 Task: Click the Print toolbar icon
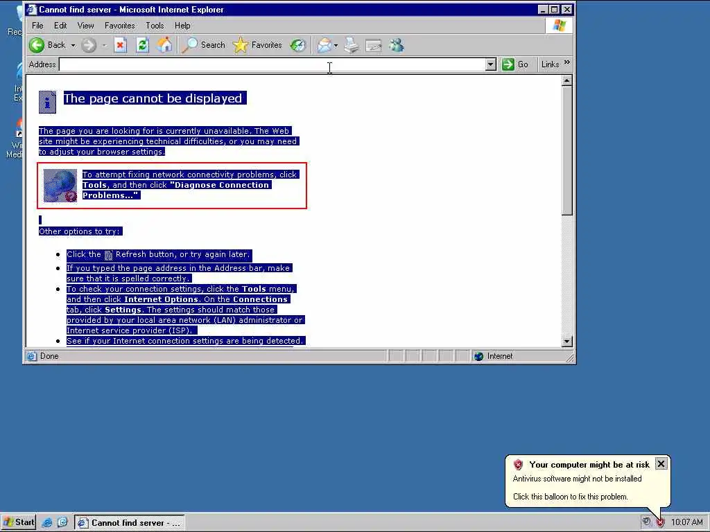(x=352, y=45)
